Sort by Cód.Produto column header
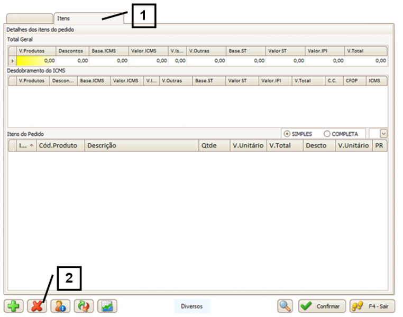Image resolution: width=403 pixels, height=317 pixels. (x=58, y=146)
